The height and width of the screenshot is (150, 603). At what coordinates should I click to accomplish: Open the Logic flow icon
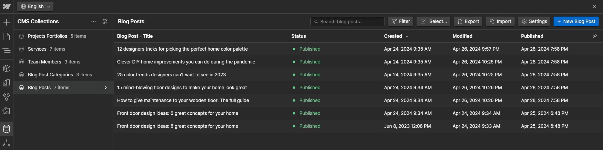point(7,143)
